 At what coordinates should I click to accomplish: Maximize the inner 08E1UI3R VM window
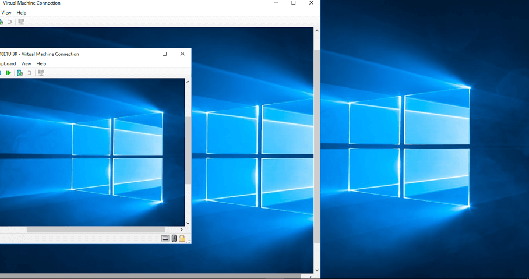(165, 54)
